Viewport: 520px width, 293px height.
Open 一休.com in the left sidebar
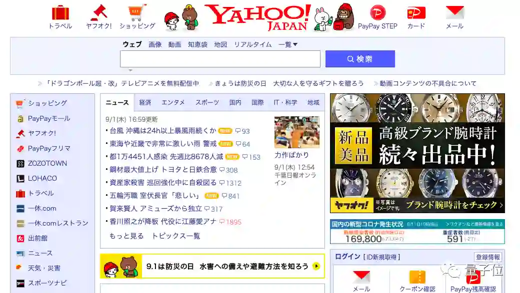pyautogui.click(x=42, y=208)
